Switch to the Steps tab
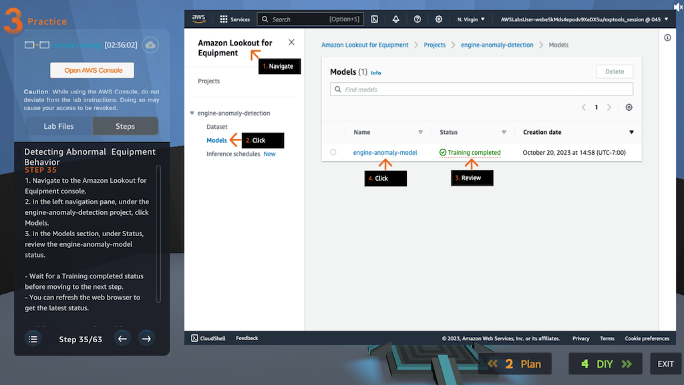The height and width of the screenshot is (385, 684). point(125,126)
